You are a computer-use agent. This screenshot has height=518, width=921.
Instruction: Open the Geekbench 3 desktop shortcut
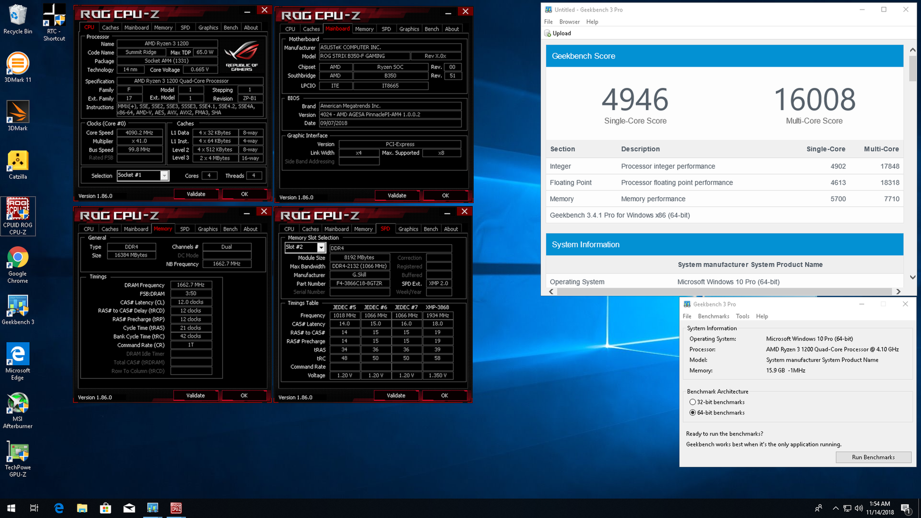tap(18, 309)
